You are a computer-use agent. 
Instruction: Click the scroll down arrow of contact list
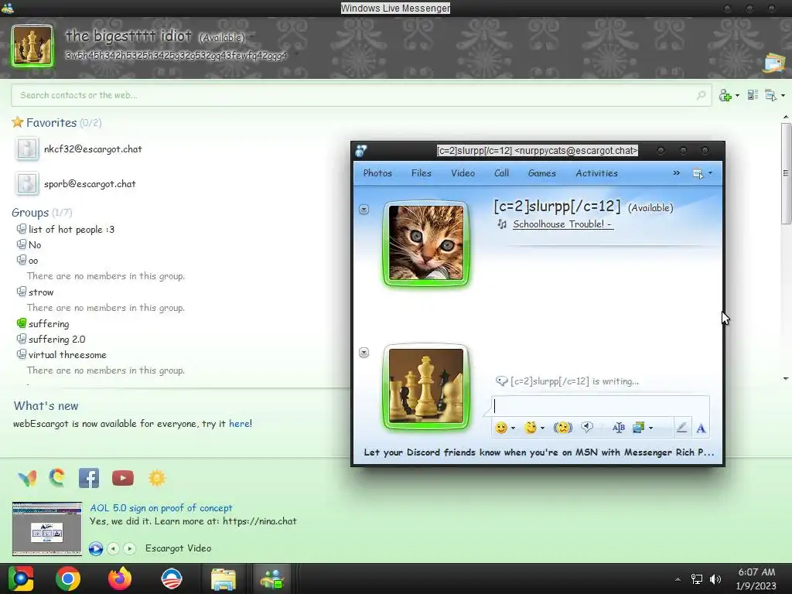coord(786,378)
